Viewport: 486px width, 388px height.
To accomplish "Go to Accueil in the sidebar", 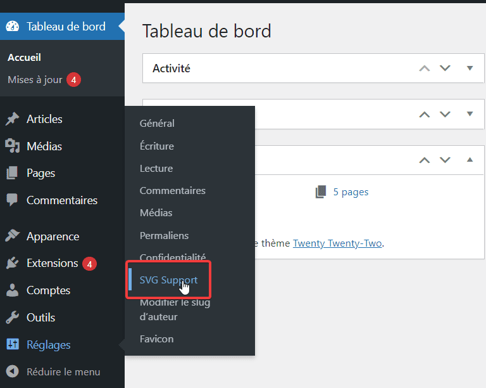I will point(24,58).
